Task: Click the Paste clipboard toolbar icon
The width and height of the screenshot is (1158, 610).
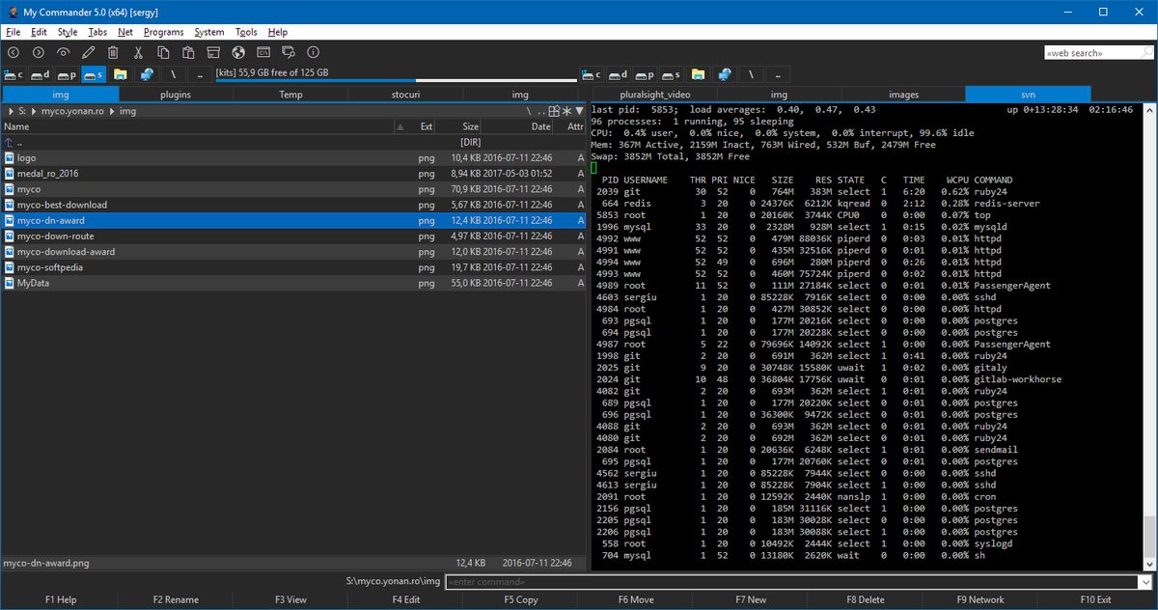Action: pyautogui.click(x=187, y=52)
